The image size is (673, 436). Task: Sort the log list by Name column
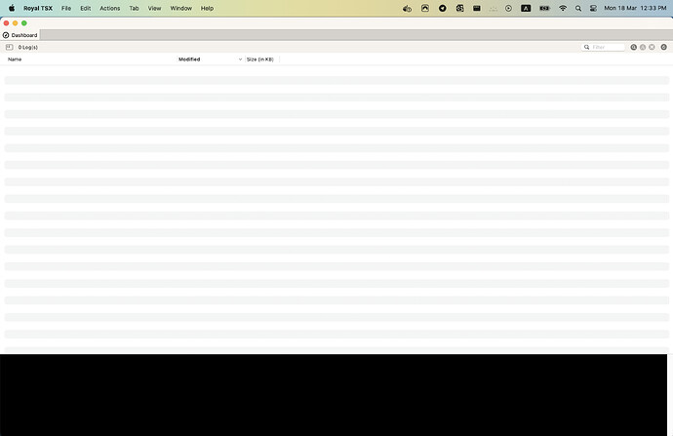(15, 59)
